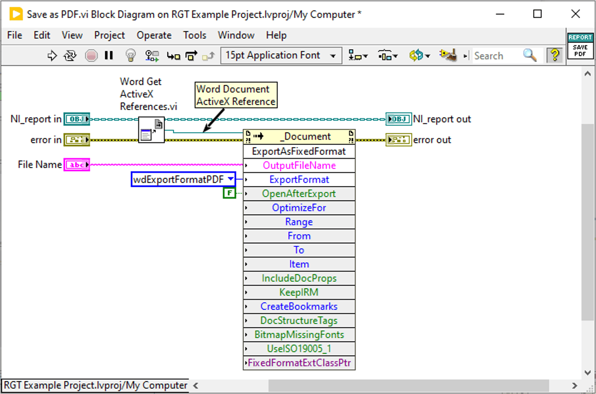Viewport: 596px width, 394px height.
Task: Click the Word Document ActiveX Reference comment
Action: 236,95
